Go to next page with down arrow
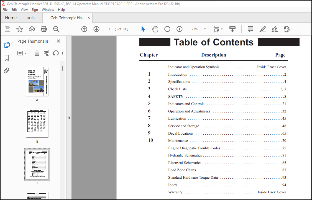Screen dimensions: 312x200 click(x=96, y=29)
